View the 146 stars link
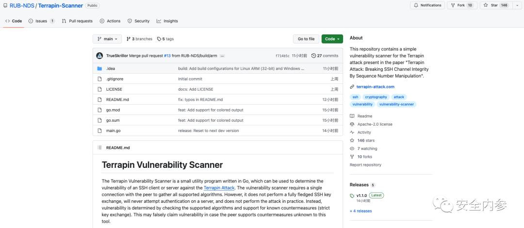This screenshot has height=228, width=524. 362,140
